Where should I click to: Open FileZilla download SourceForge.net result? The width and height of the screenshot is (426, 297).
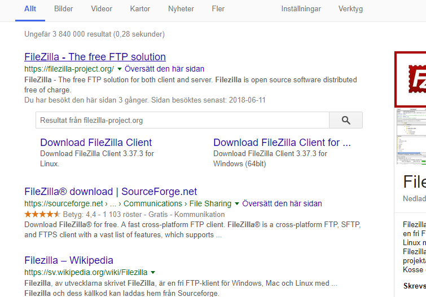pyautogui.click(x=111, y=192)
